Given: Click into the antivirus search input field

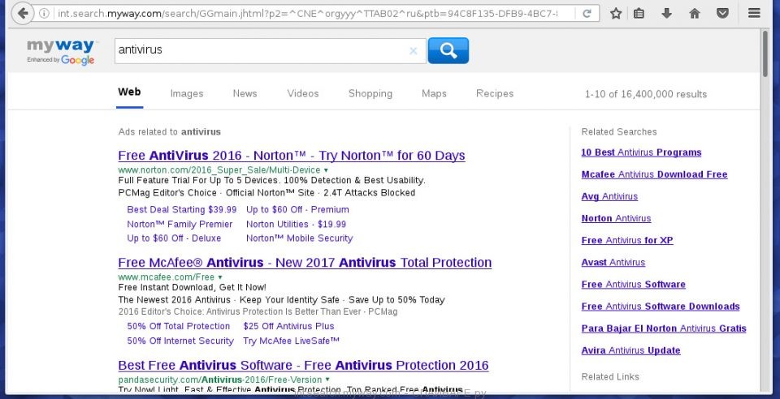Looking at the screenshot, I should pyautogui.click(x=260, y=50).
